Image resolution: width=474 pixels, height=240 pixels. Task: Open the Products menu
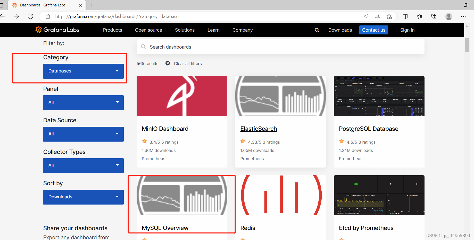[x=113, y=30]
